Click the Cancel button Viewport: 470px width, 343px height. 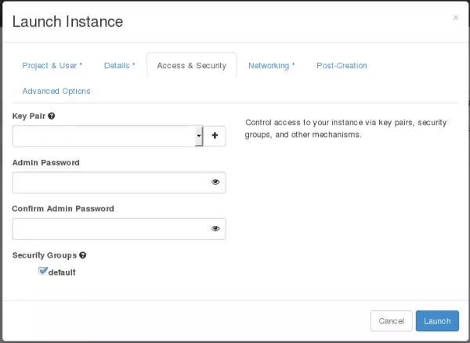tap(391, 321)
